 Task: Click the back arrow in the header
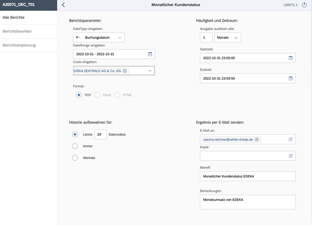pos(63,5)
